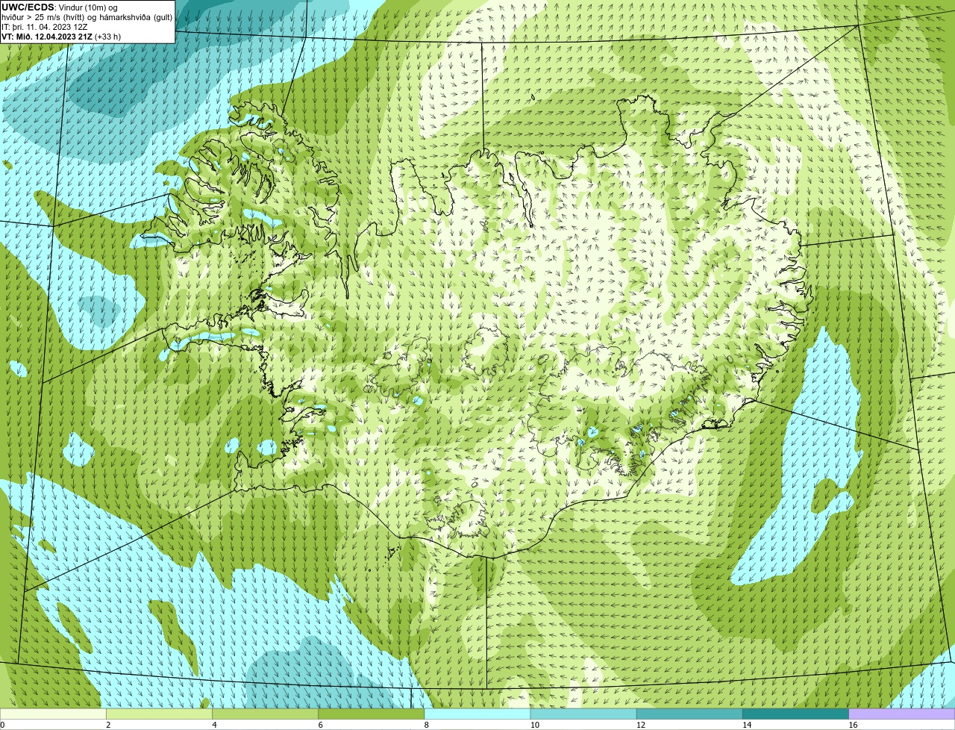The height and width of the screenshot is (730, 955).
Task: Click the 8–10 m/s light cyan legend swatch
Action: (x=477, y=714)
